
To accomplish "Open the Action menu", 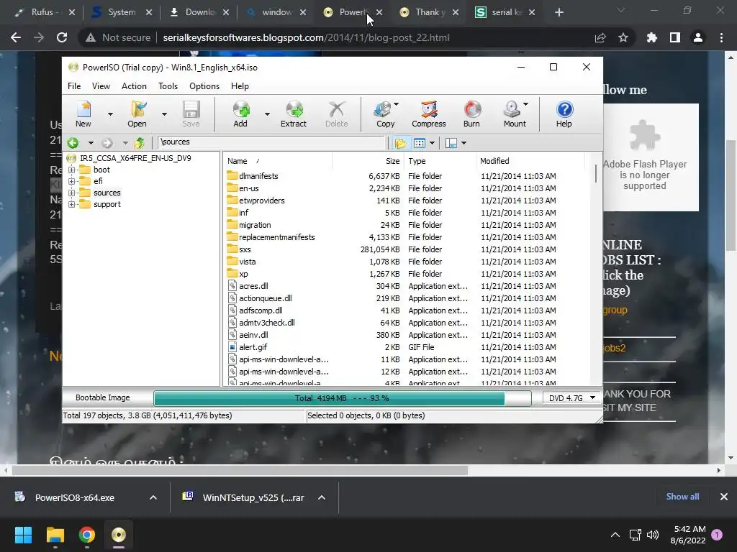I will (134, 86).
